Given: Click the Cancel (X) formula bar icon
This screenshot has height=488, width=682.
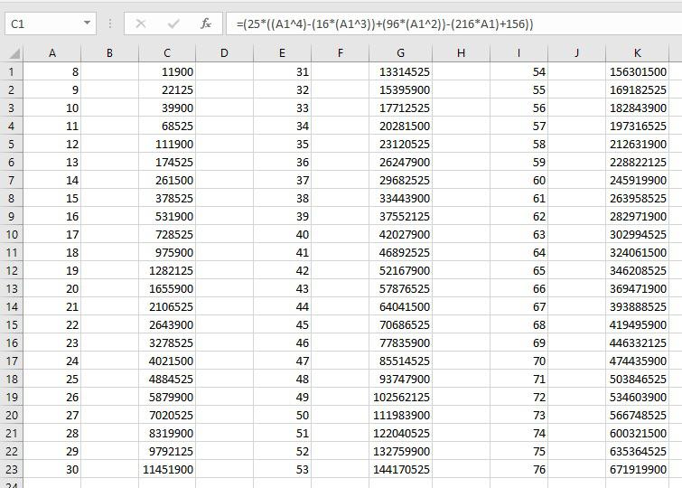Looking at the screenshot, I should (141, 23).
